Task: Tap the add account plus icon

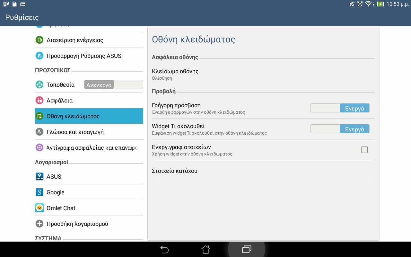Action: pos(39,224)
